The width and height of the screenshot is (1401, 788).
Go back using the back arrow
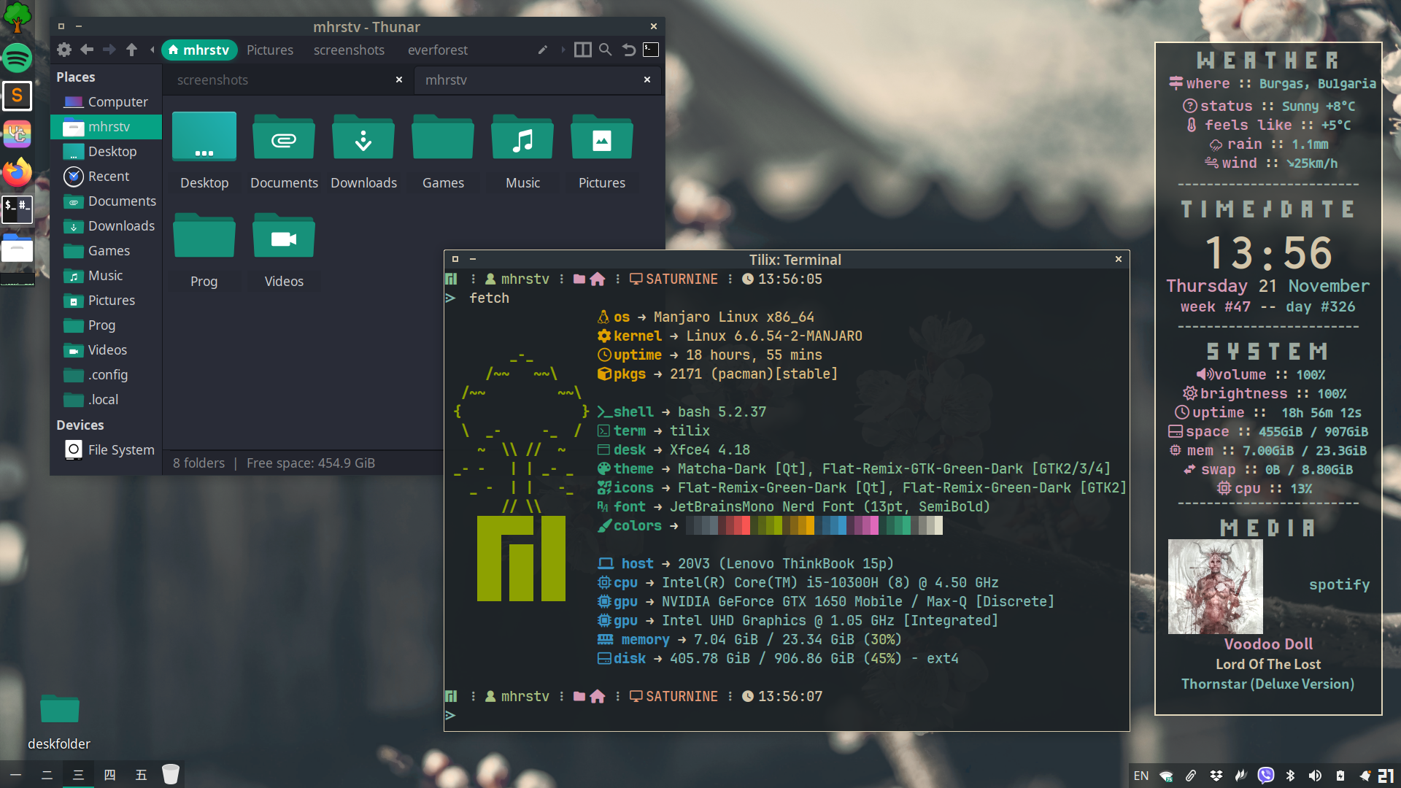(x=87, y=50)
